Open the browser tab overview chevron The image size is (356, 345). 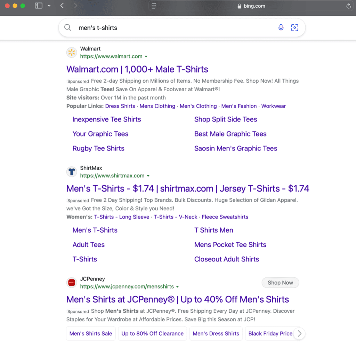[x=49, y=6]
